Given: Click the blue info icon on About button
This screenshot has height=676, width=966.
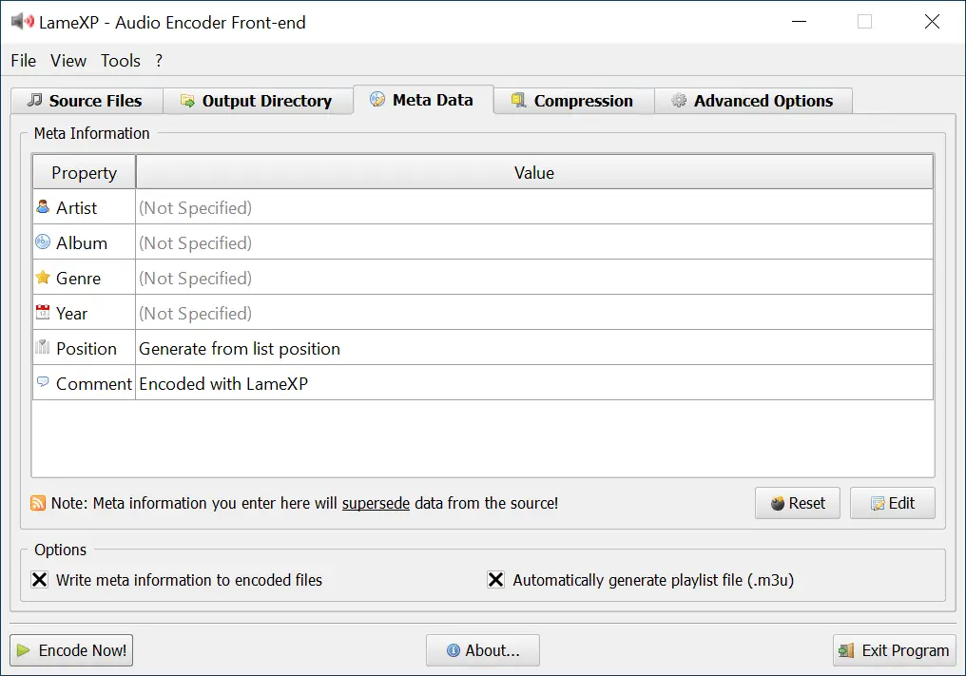Looking at the screenshot, I should (454, 650).
